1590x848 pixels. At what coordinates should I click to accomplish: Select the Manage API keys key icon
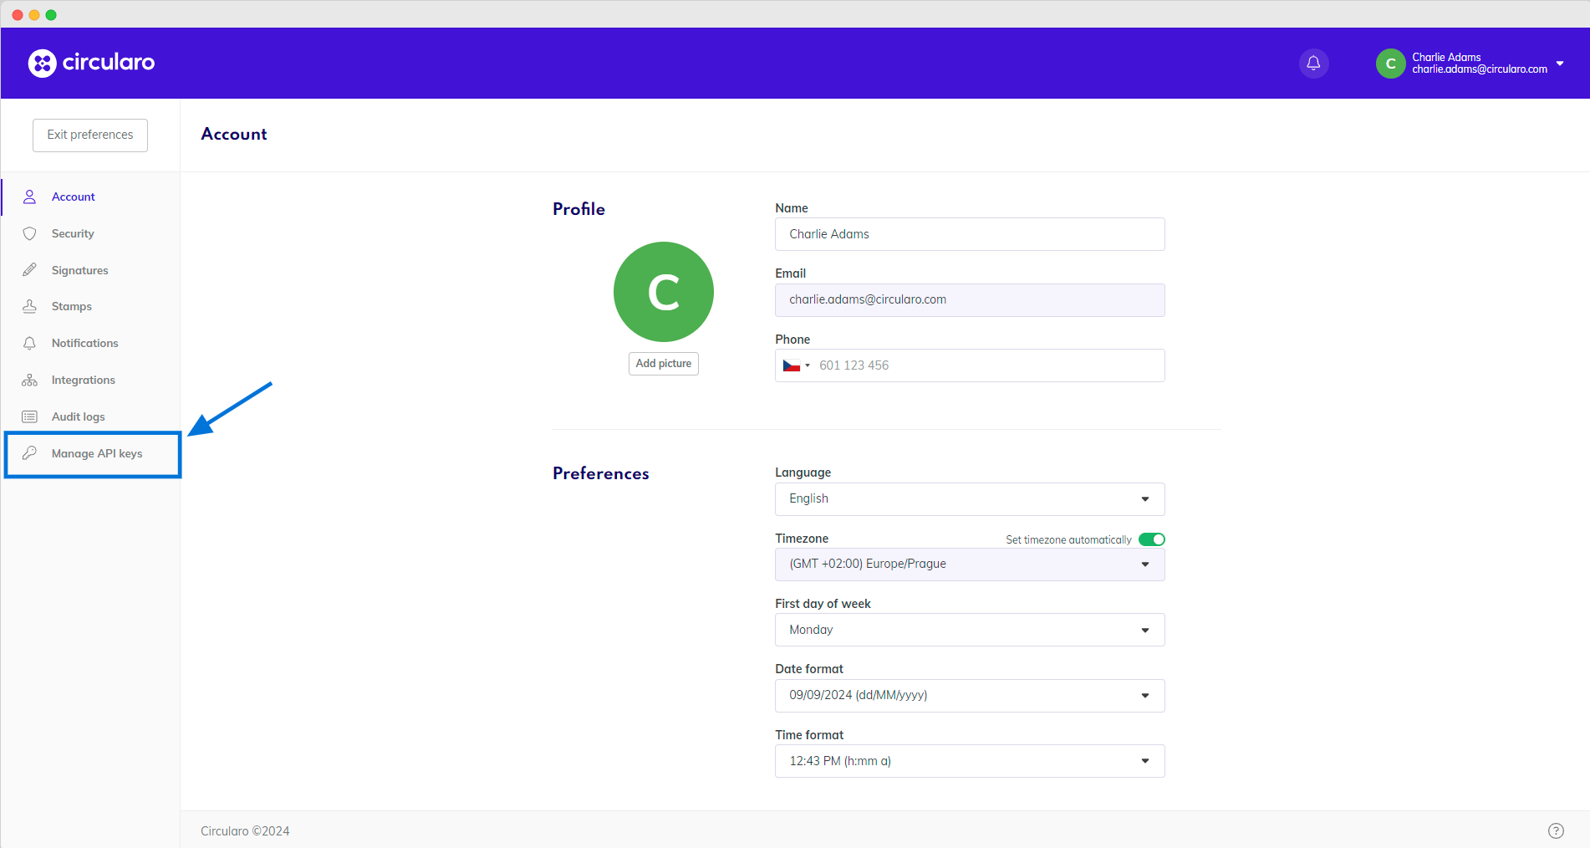click(x=30, y=453)
